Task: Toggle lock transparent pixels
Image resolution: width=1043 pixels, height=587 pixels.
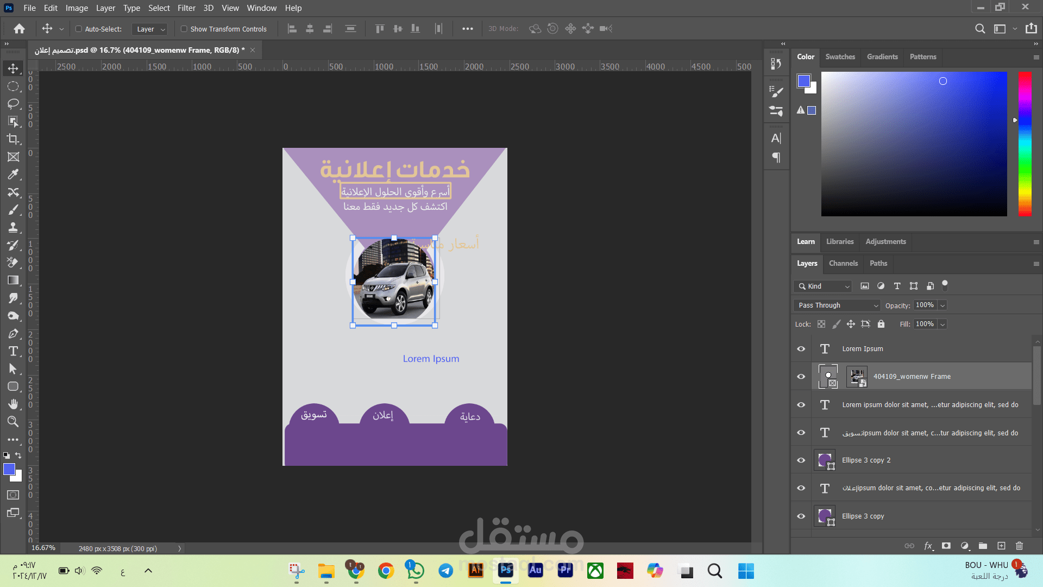Action: pos(821,324)
